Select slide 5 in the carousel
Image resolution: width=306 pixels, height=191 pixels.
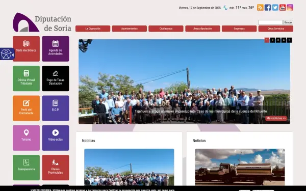point(289,40)
